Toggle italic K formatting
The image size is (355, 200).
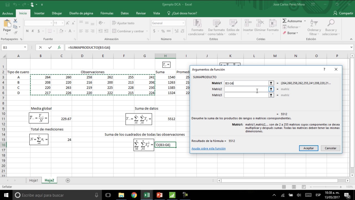(34, 31)
